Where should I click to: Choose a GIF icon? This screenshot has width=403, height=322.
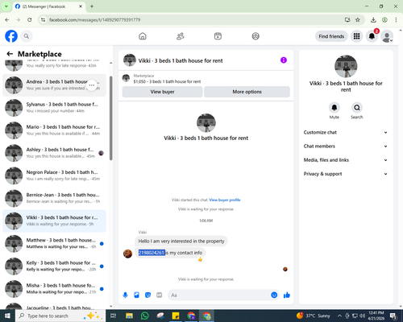160,295
